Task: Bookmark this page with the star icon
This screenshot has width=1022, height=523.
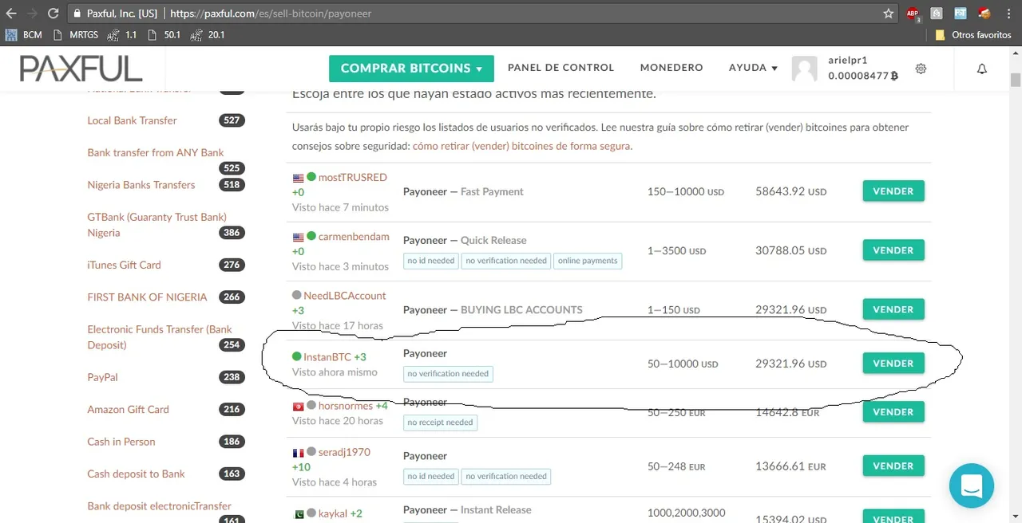Action: pyautogui.click(x=889, y=14)
